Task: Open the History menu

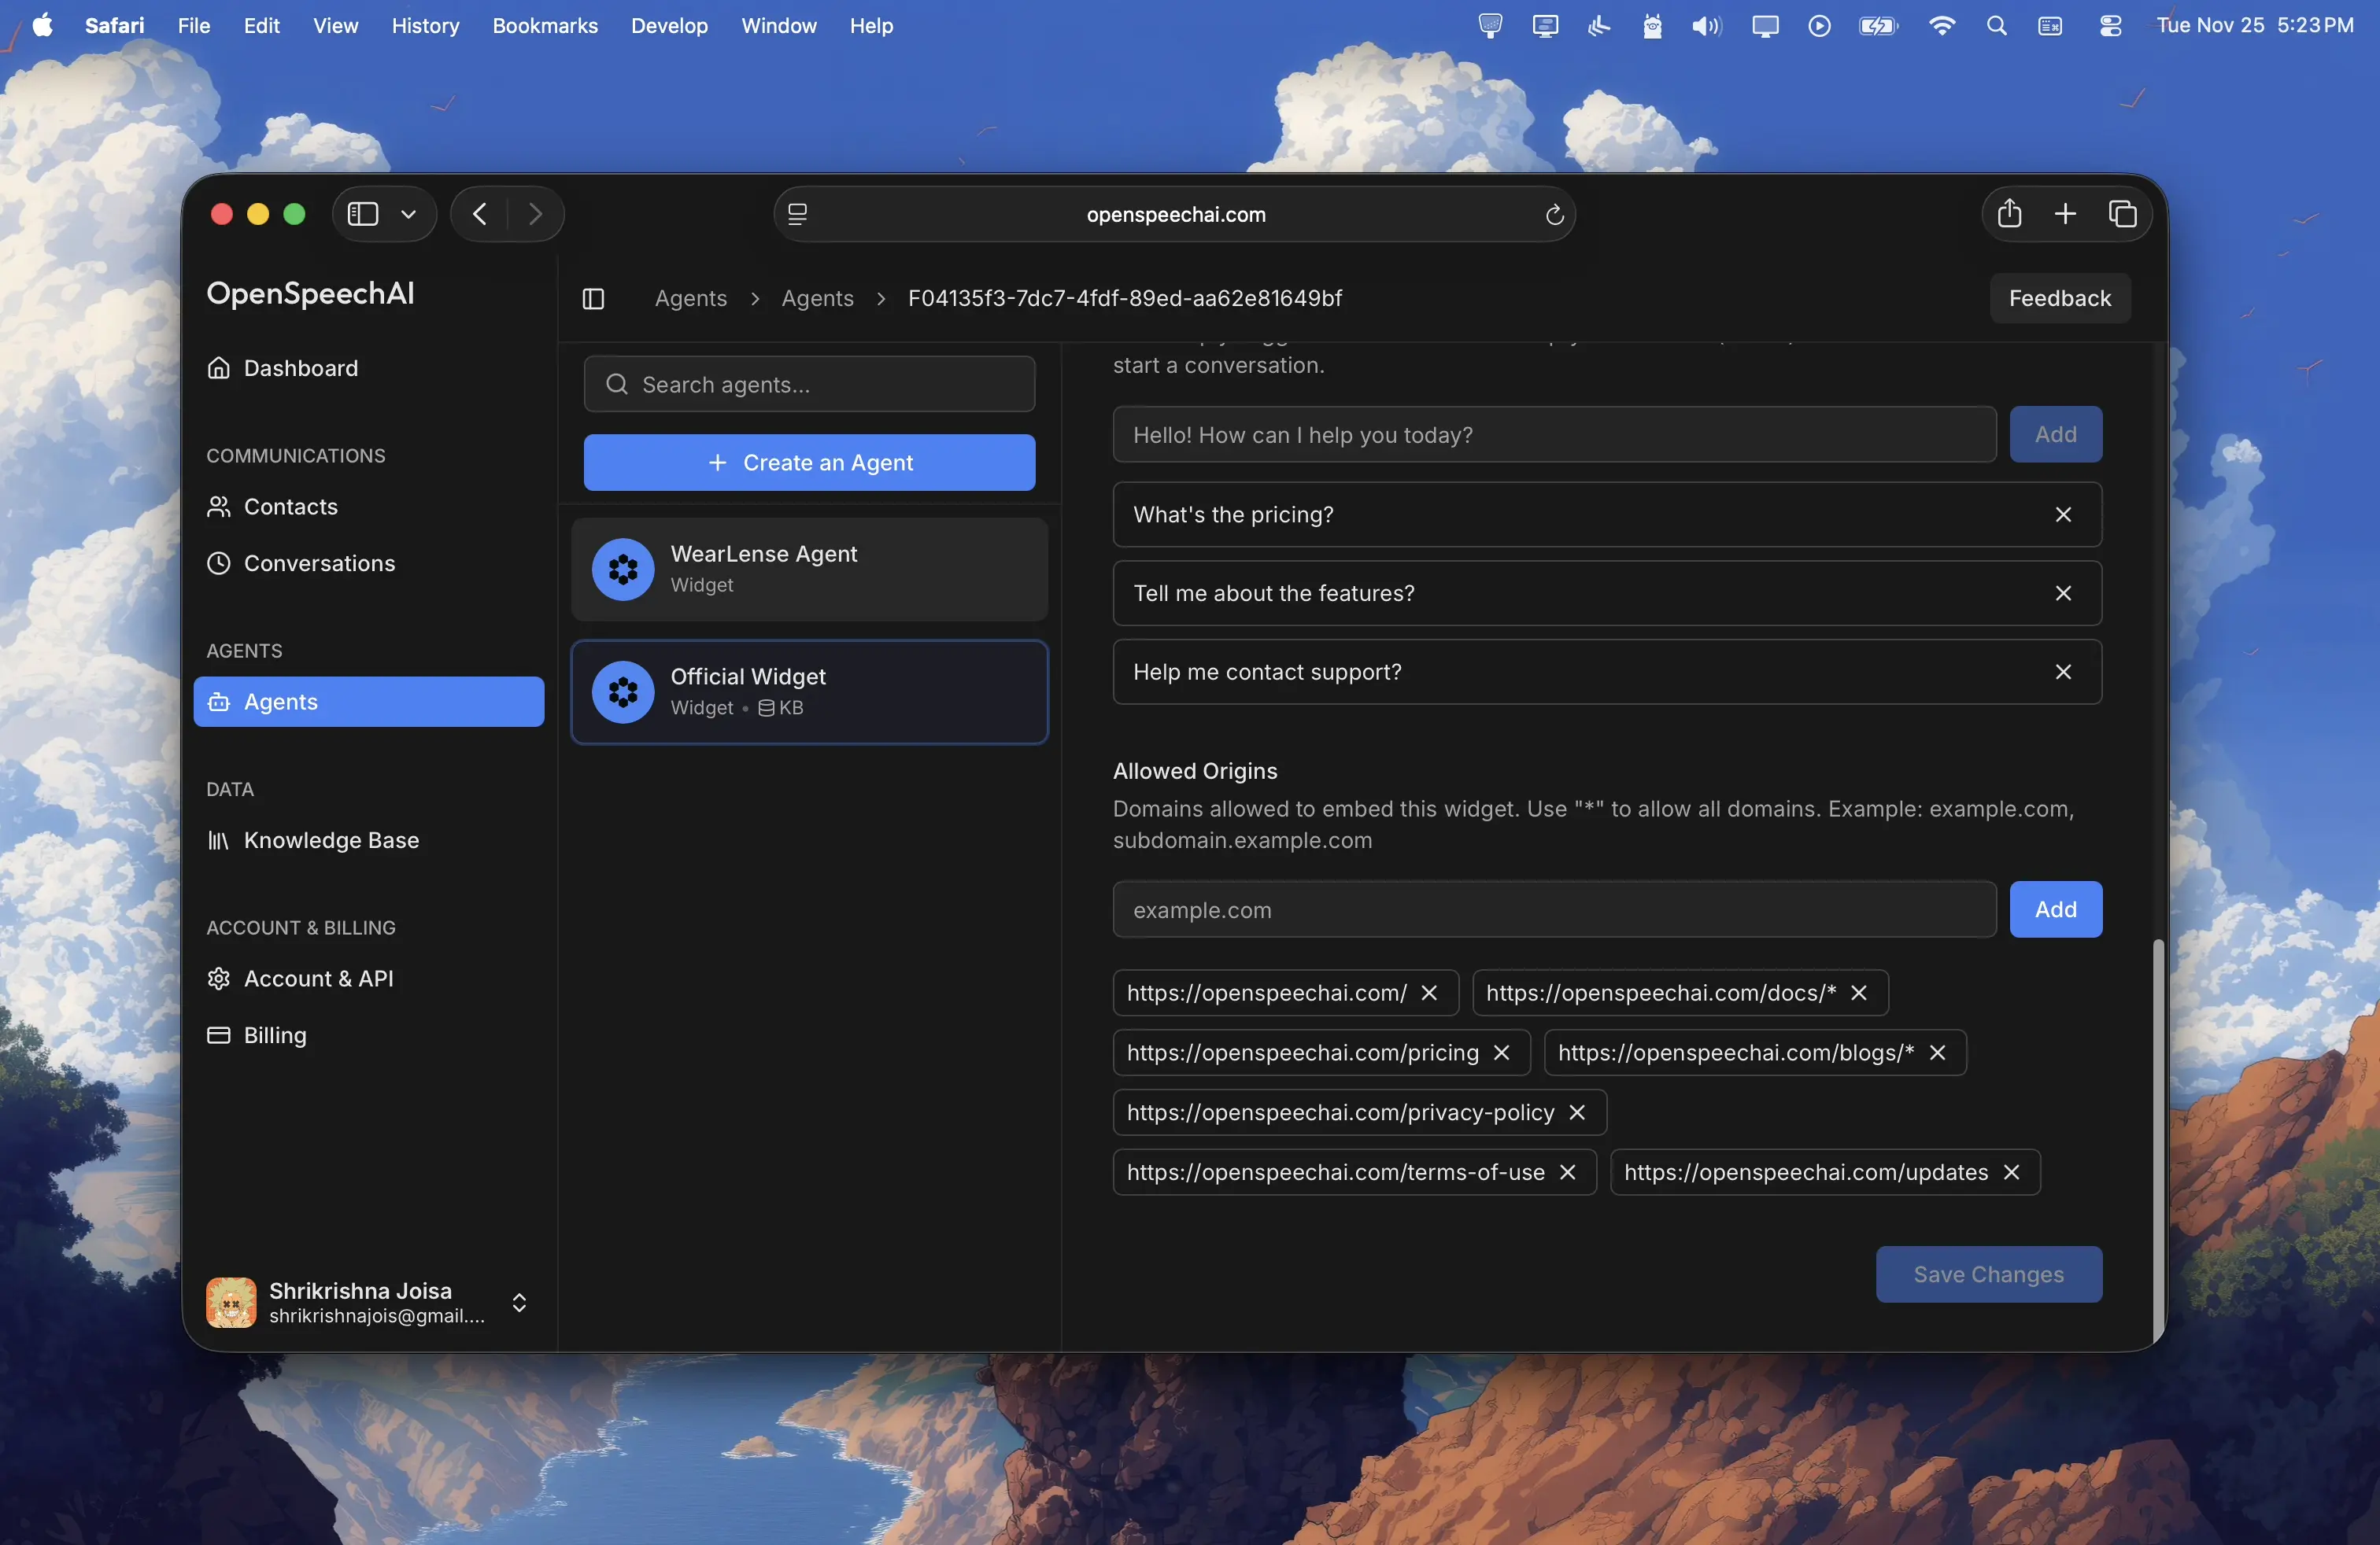Action: point(425,26)
